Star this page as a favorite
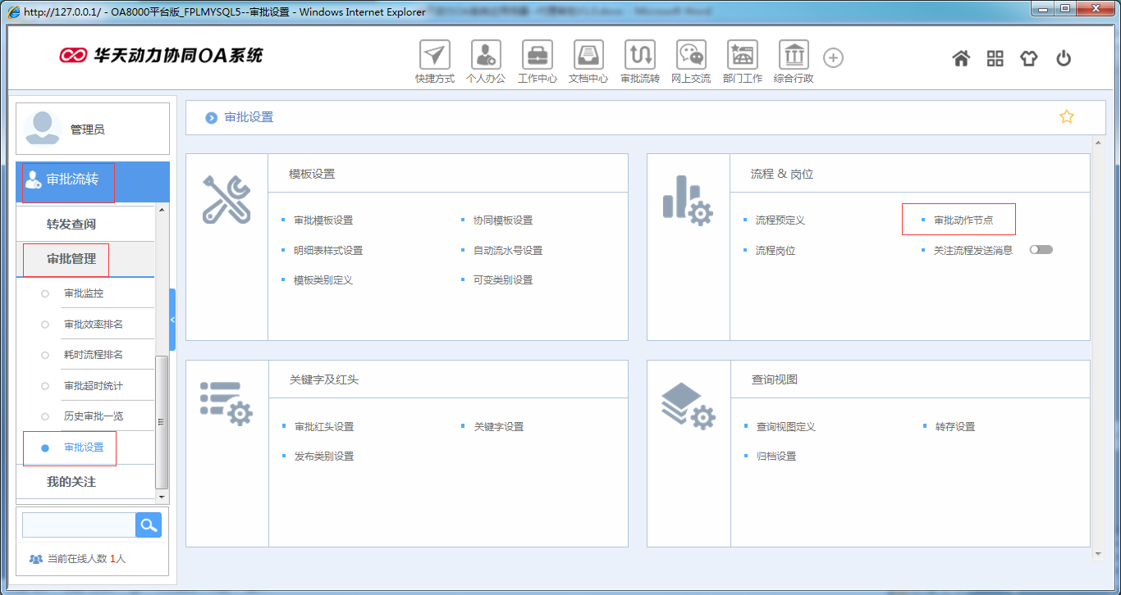Screen dimensions: 1121x595 [1067, 117]
